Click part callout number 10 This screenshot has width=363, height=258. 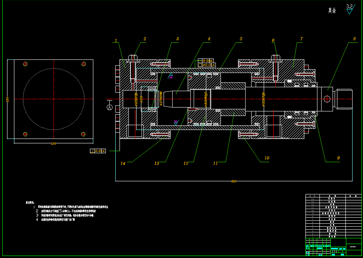pyautogui.click(x=267, y=158)
